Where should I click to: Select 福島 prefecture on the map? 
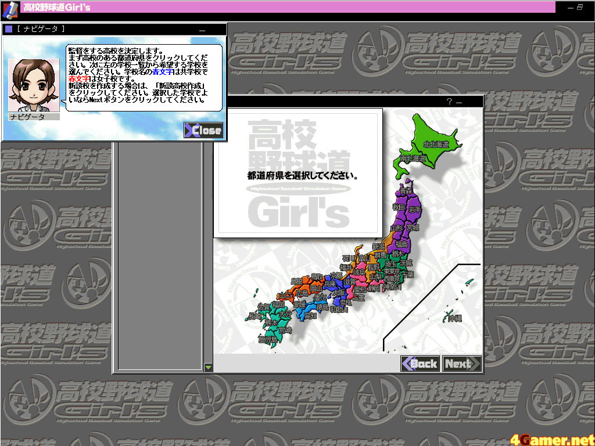coord(402,244)
